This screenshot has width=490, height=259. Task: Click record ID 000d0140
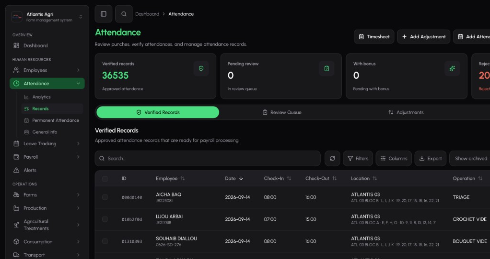point(132,197)
